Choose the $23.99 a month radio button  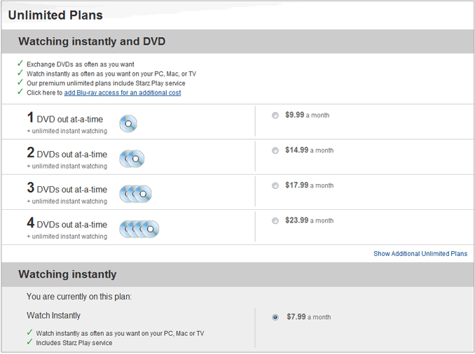275,220
